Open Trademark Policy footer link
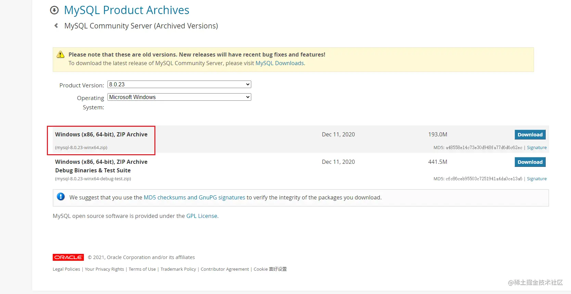The image size is (571, 294). click(x=178, y=269)
